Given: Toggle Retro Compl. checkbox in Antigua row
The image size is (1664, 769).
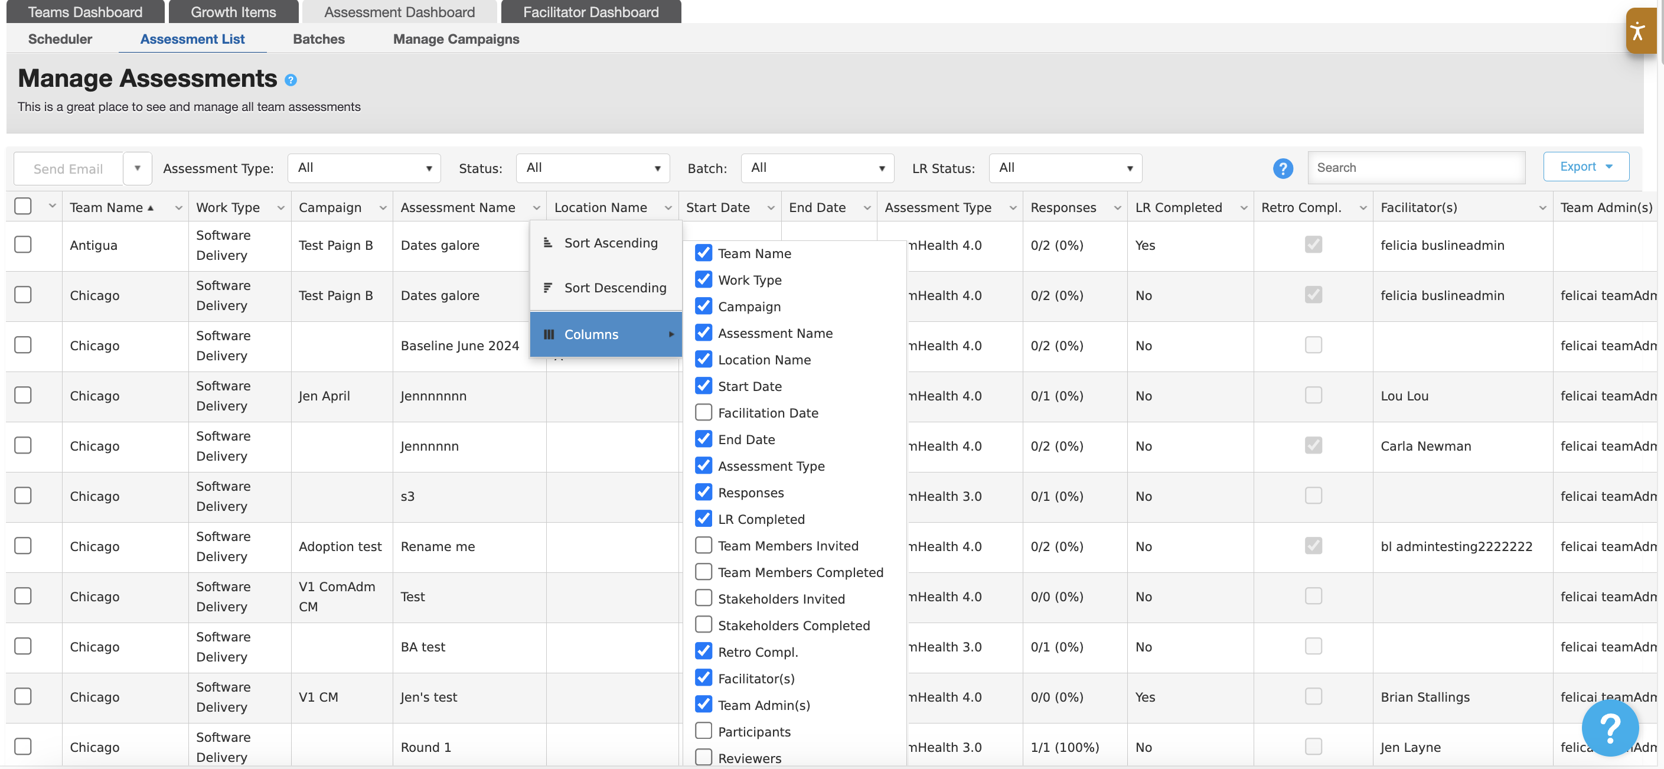Looking at the screenshot, I should point(1313,245).
